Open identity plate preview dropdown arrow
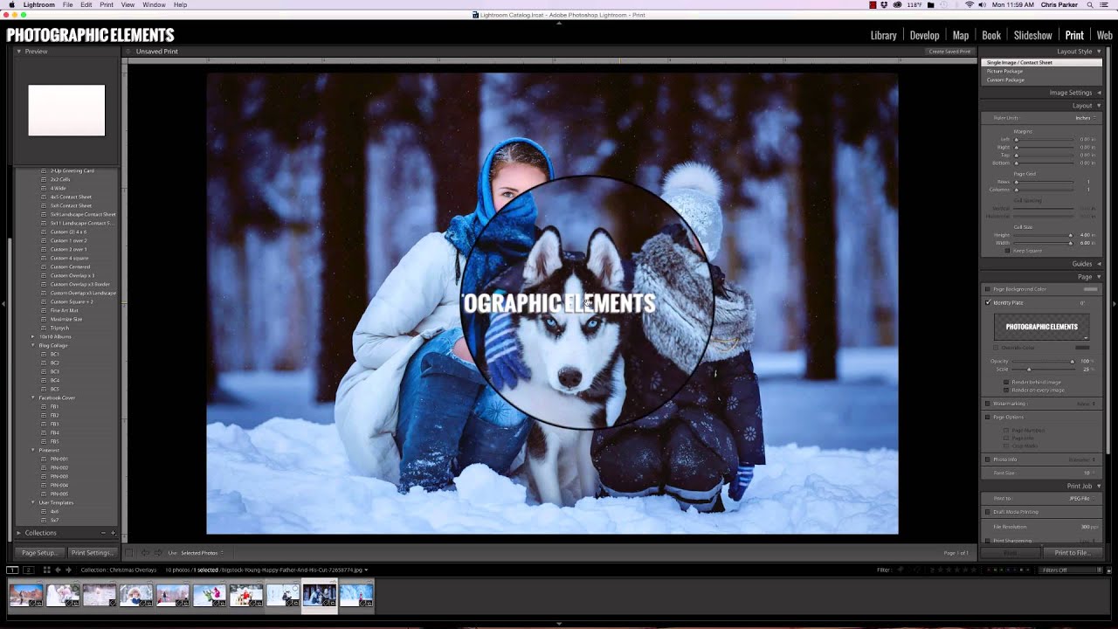The width and height of the screenshot is (1118, 629). point(1086,337)
